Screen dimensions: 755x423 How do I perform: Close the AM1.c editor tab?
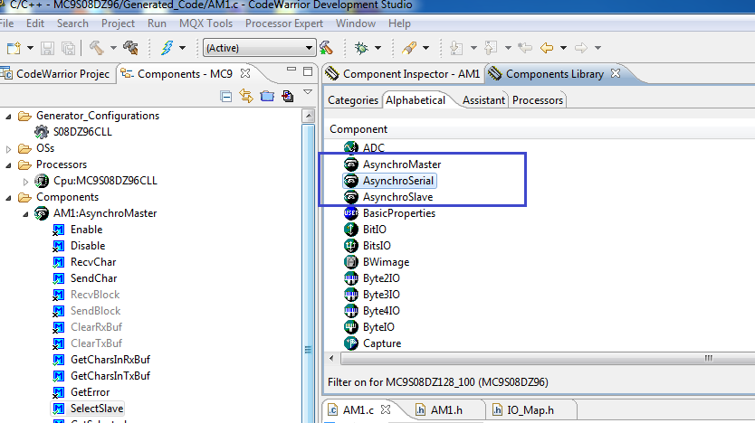[x=386, y=409]
